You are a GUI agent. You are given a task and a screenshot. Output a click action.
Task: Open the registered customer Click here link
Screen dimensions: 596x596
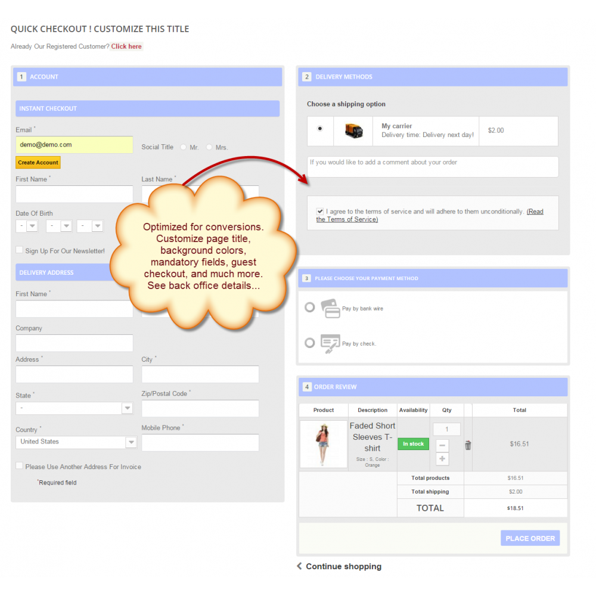click(126, 46)
